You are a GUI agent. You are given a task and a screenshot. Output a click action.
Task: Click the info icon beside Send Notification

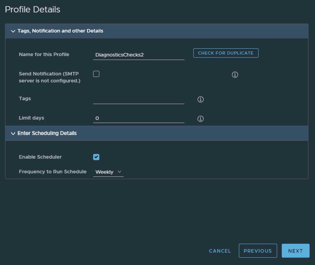point(235,75)
